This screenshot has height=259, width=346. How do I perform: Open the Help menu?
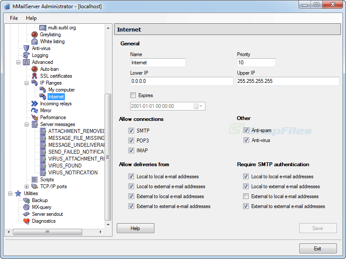click(31, 18)
